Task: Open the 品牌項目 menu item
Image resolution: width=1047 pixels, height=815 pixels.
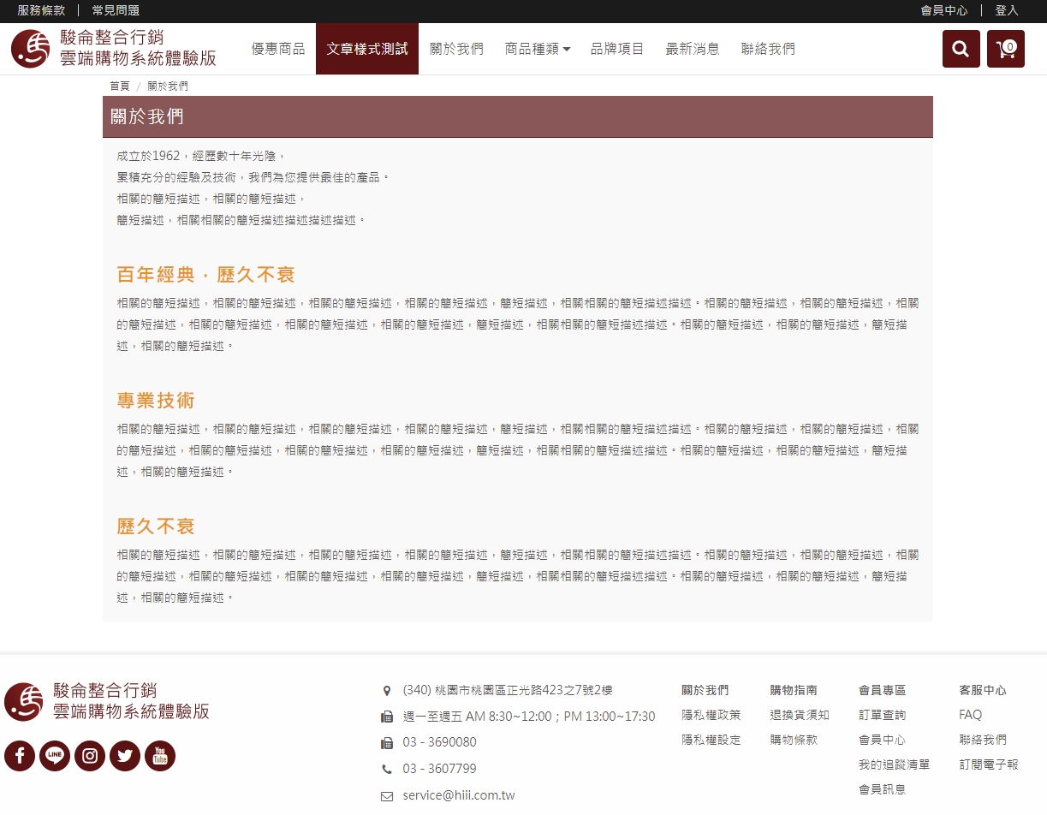Action: tap(617, 49)
